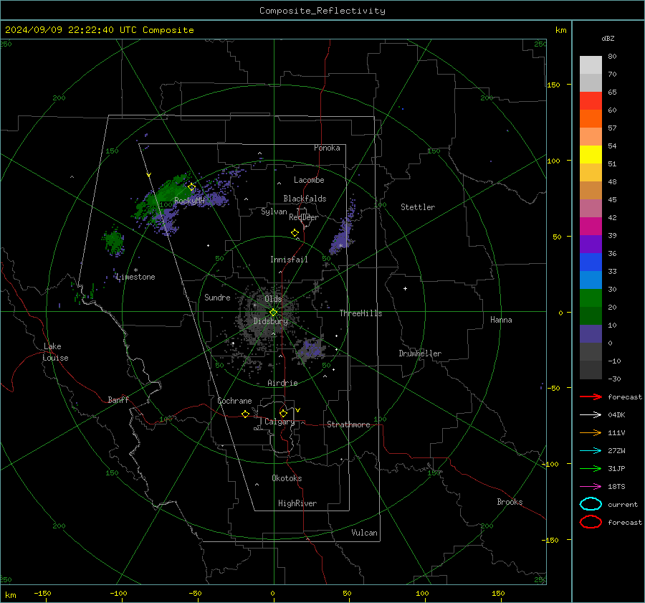645x603 pixels.
Task: Click the Sylvan label
Action: 274,212
